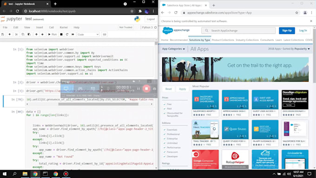316x178 pixels.
Task: Reload the Salesforce AppExchange page
Action: pos(176,13)
